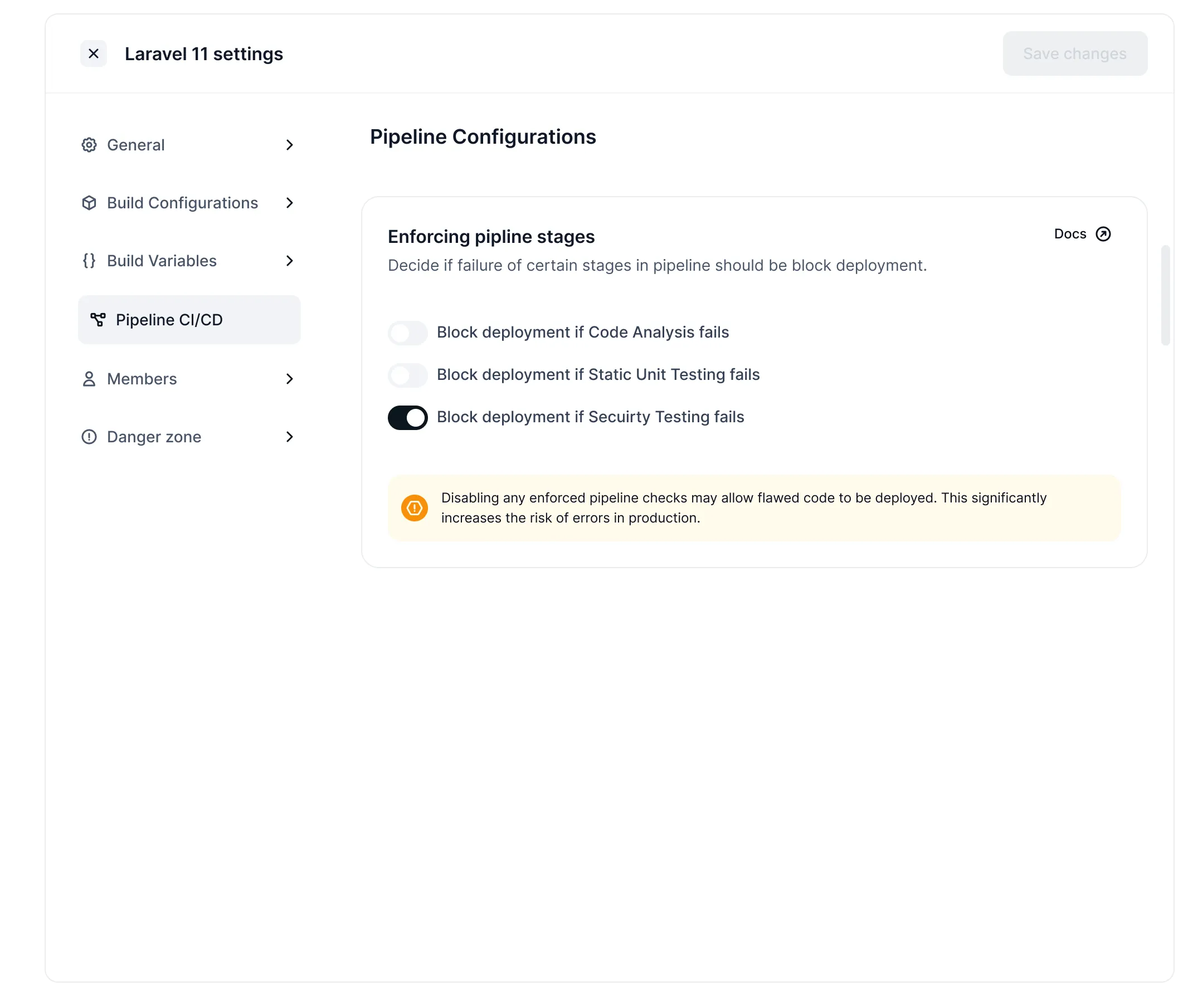Click the vertical scrollbar on right edge
The height and width of the screenshot is (996, 1188).
[1165, 295]
